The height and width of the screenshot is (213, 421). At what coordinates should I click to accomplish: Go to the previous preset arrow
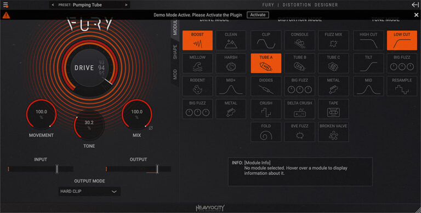[53, 5]
